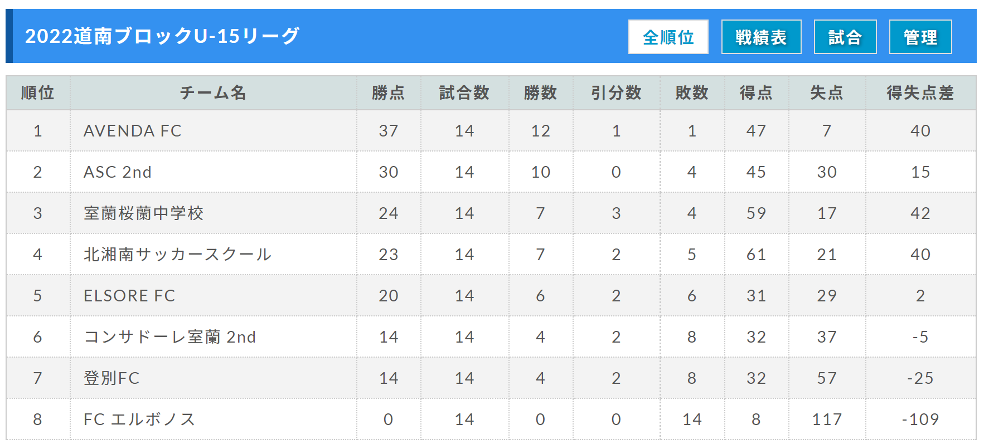Click the 登別FC team name
Image resolution: width=984 pixels, height=444 pixels.
[x=112, y=378]
